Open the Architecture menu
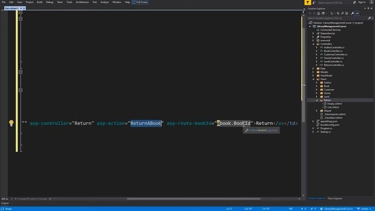Screen dimensions: 375x211 pos(82,2)
